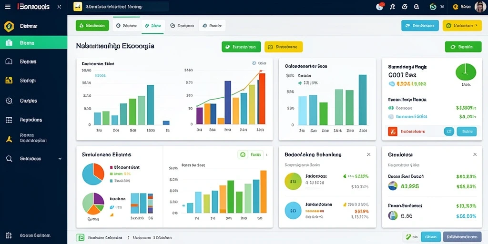Select the highlighted green sidebar menu item
The width and height of the screenshot is (488, 244).
pos(34,42)
